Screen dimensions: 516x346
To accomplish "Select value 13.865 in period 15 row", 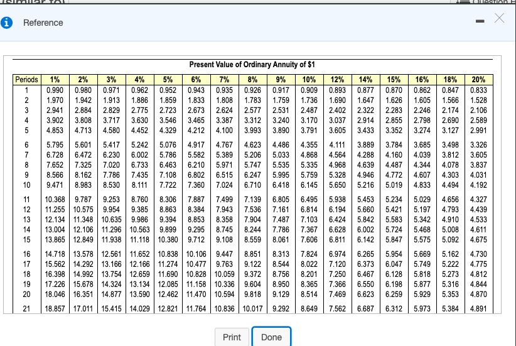I will pyautogui.click(x=55, y=240).
